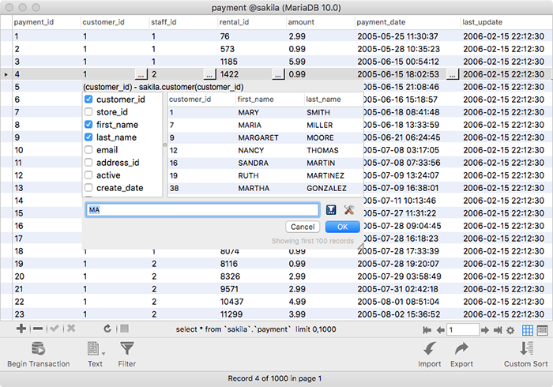The height and width of the screenshot is (387, 553).
Task: Click the Cancel button
Action: pos(303,227)
